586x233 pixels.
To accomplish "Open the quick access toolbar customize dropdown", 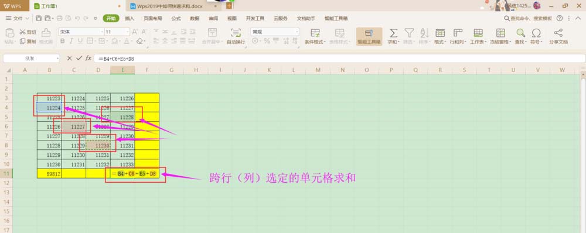I will [96, 18].
